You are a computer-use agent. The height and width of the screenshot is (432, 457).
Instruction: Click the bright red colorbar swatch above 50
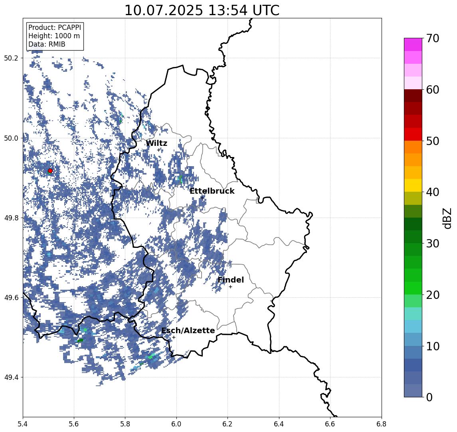413,134
